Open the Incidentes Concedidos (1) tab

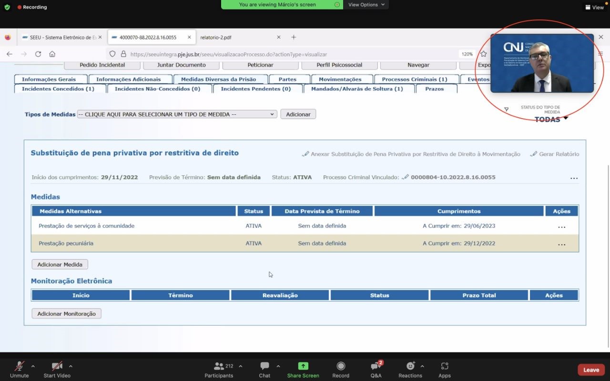pyautogui.click(x=58, y=89)
